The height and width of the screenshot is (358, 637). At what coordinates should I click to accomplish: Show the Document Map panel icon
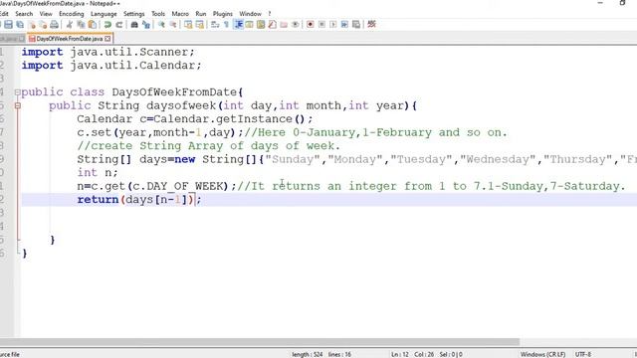click(261, 24)
